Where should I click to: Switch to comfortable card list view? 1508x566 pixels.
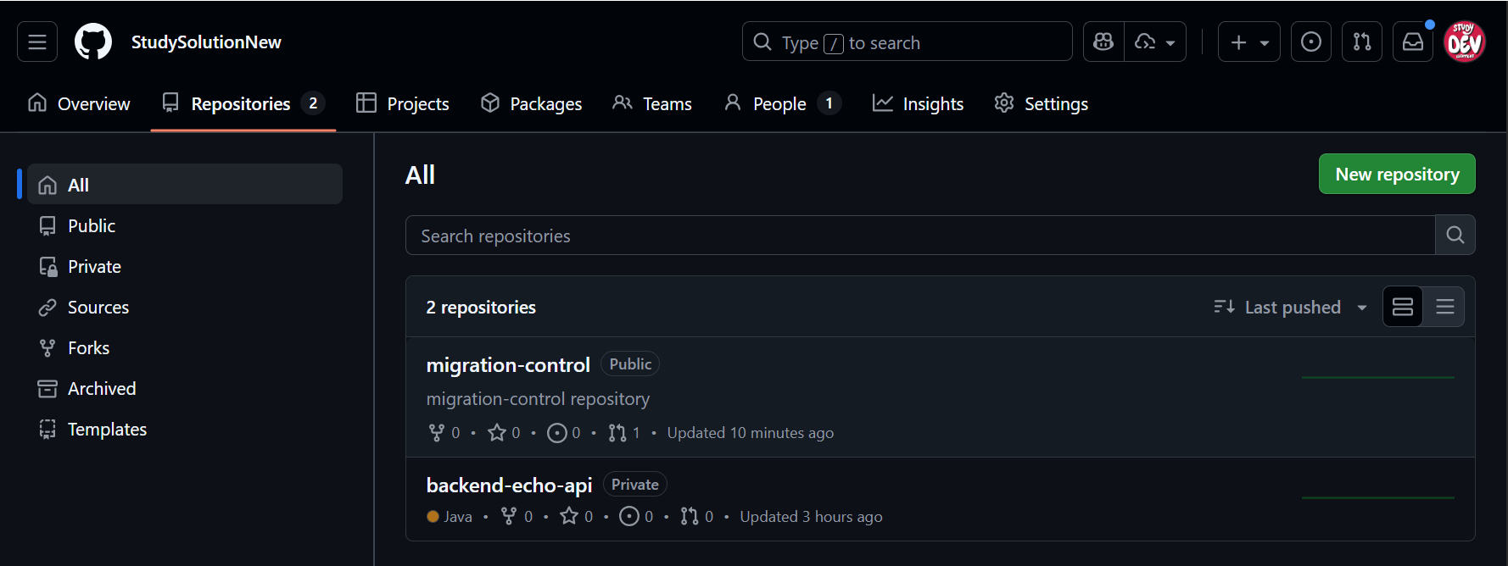pos(1403,307)
